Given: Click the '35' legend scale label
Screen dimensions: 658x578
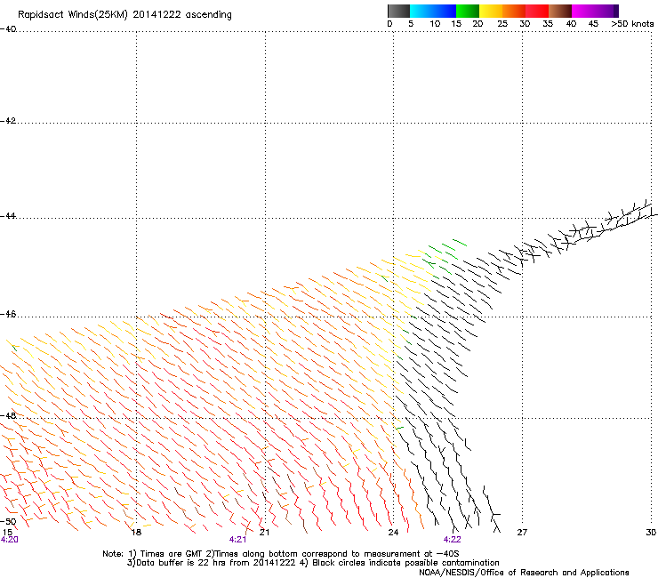Looking at the screenshot, I should [x=548, y=24].
